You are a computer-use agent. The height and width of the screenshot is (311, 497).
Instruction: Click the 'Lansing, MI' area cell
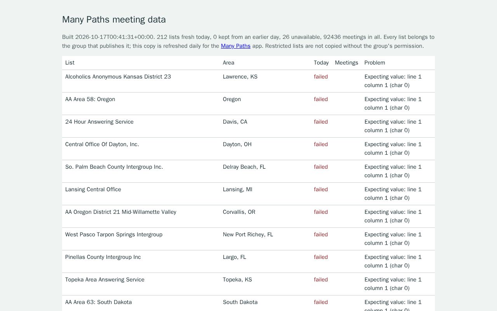pos(238,189)
